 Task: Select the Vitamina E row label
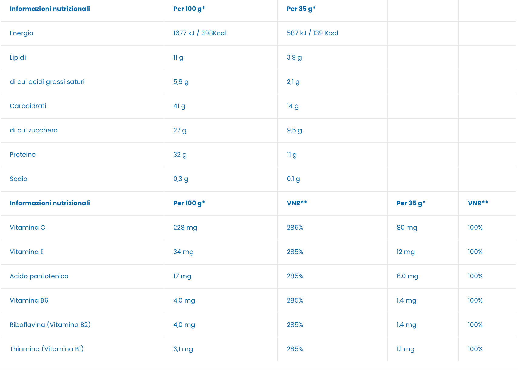pos(26,252)
